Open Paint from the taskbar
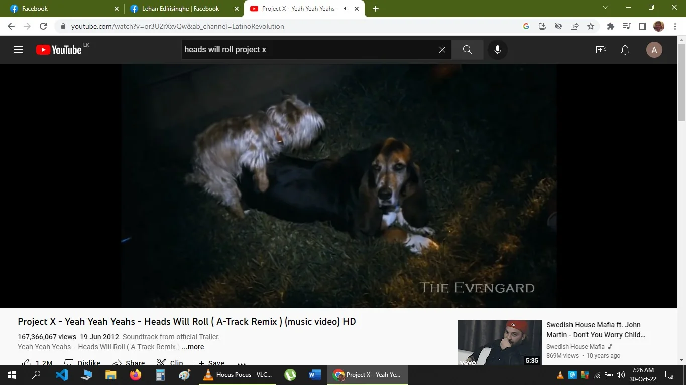The height and width of the screenshot is (385, 686). [x=185, y=375]
